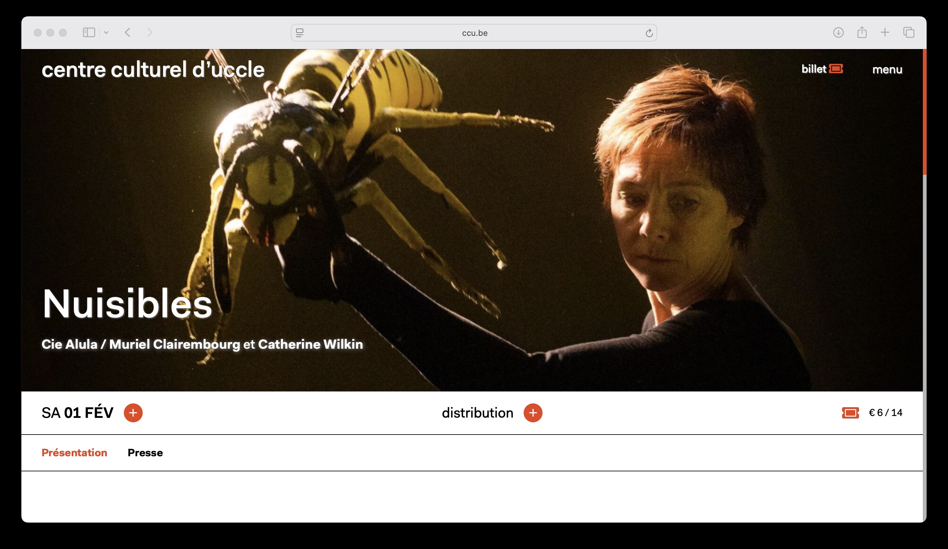The width and height of the screenshot is (948, 549).
Task: Switch to the Presse tab
Action: (x=145, y=453)
